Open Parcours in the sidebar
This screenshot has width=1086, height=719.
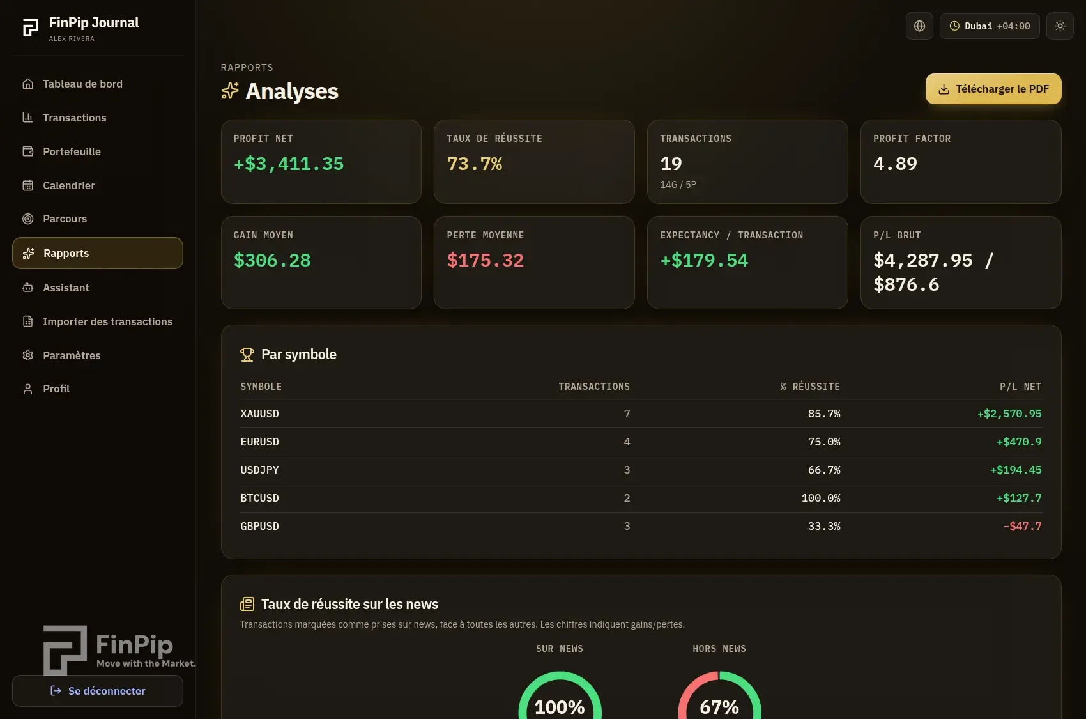coord(98,219)
